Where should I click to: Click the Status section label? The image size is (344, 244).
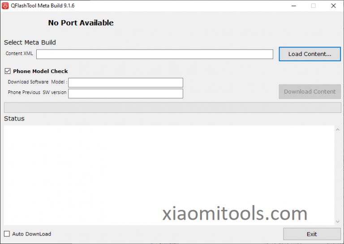coord(14,119)
